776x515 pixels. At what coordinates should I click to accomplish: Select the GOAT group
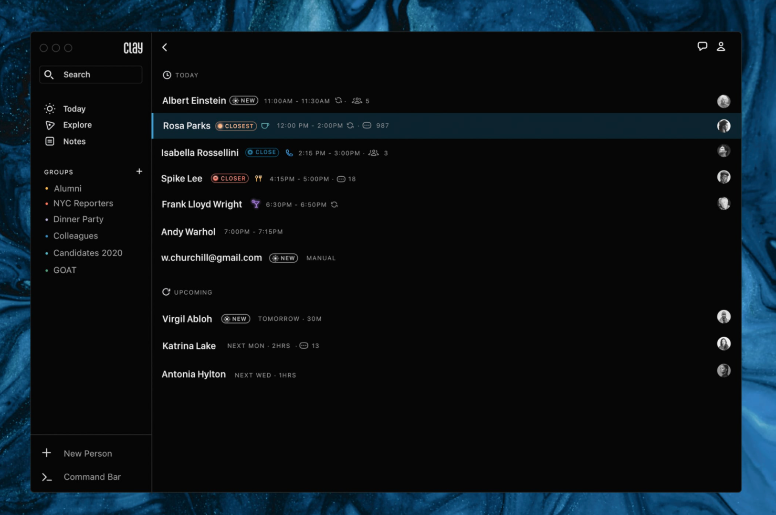tap(64, 270)
